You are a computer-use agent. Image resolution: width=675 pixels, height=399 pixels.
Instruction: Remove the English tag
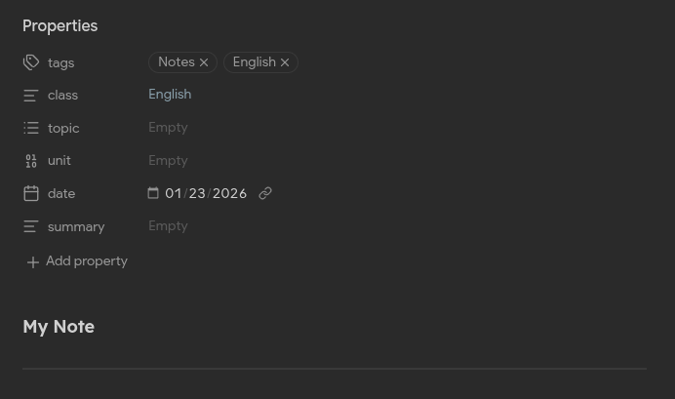[x=285, y=62]
